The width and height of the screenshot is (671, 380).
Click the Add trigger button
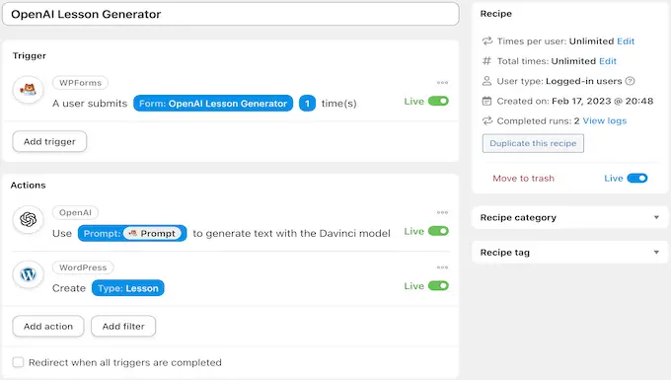pos(49,142)
